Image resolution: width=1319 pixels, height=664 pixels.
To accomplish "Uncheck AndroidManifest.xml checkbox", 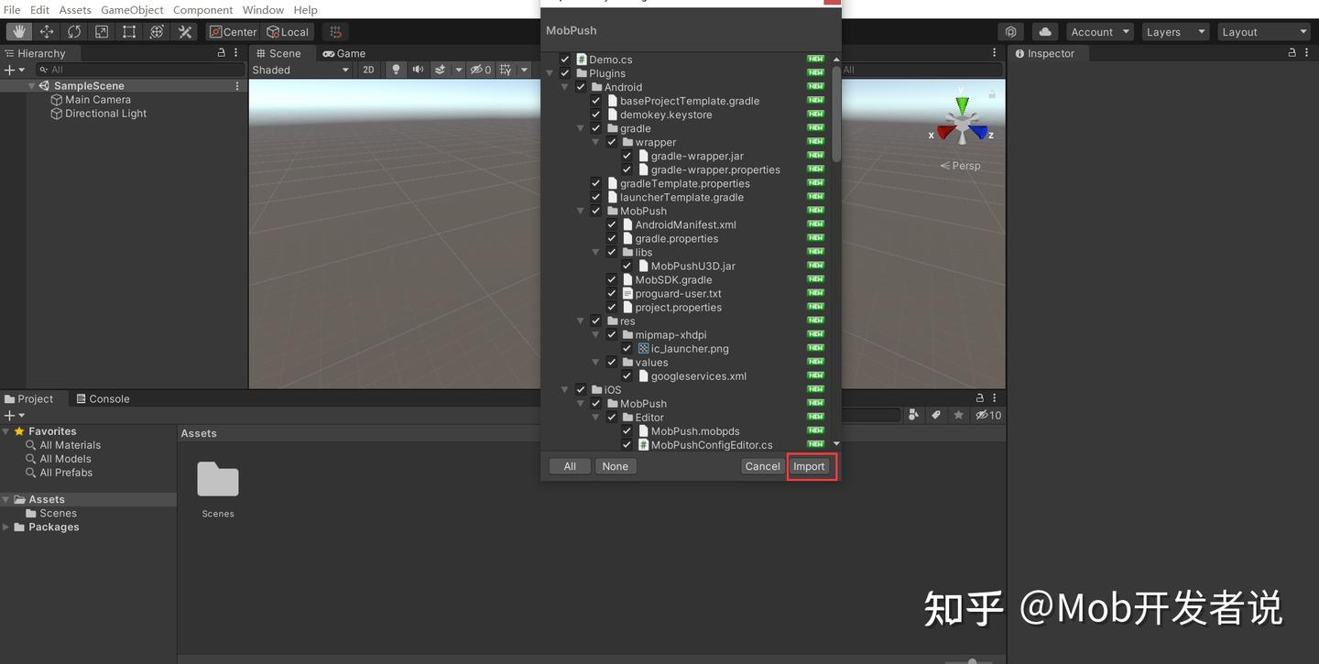I will 612,224.
